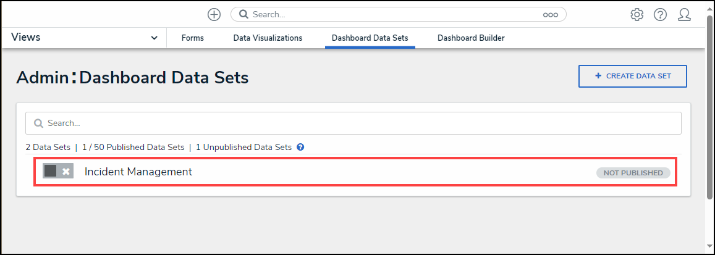Click the magnifier icon in data sets search
The height and width of the screenshot is (255, 715).
point(38,123)
